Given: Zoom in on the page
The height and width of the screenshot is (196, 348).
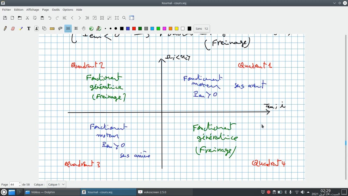Looking at the screenshot, I should point(109,18).
